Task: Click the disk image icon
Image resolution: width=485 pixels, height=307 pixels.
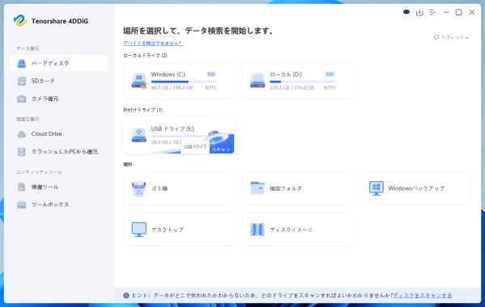Action: point(257,229)
